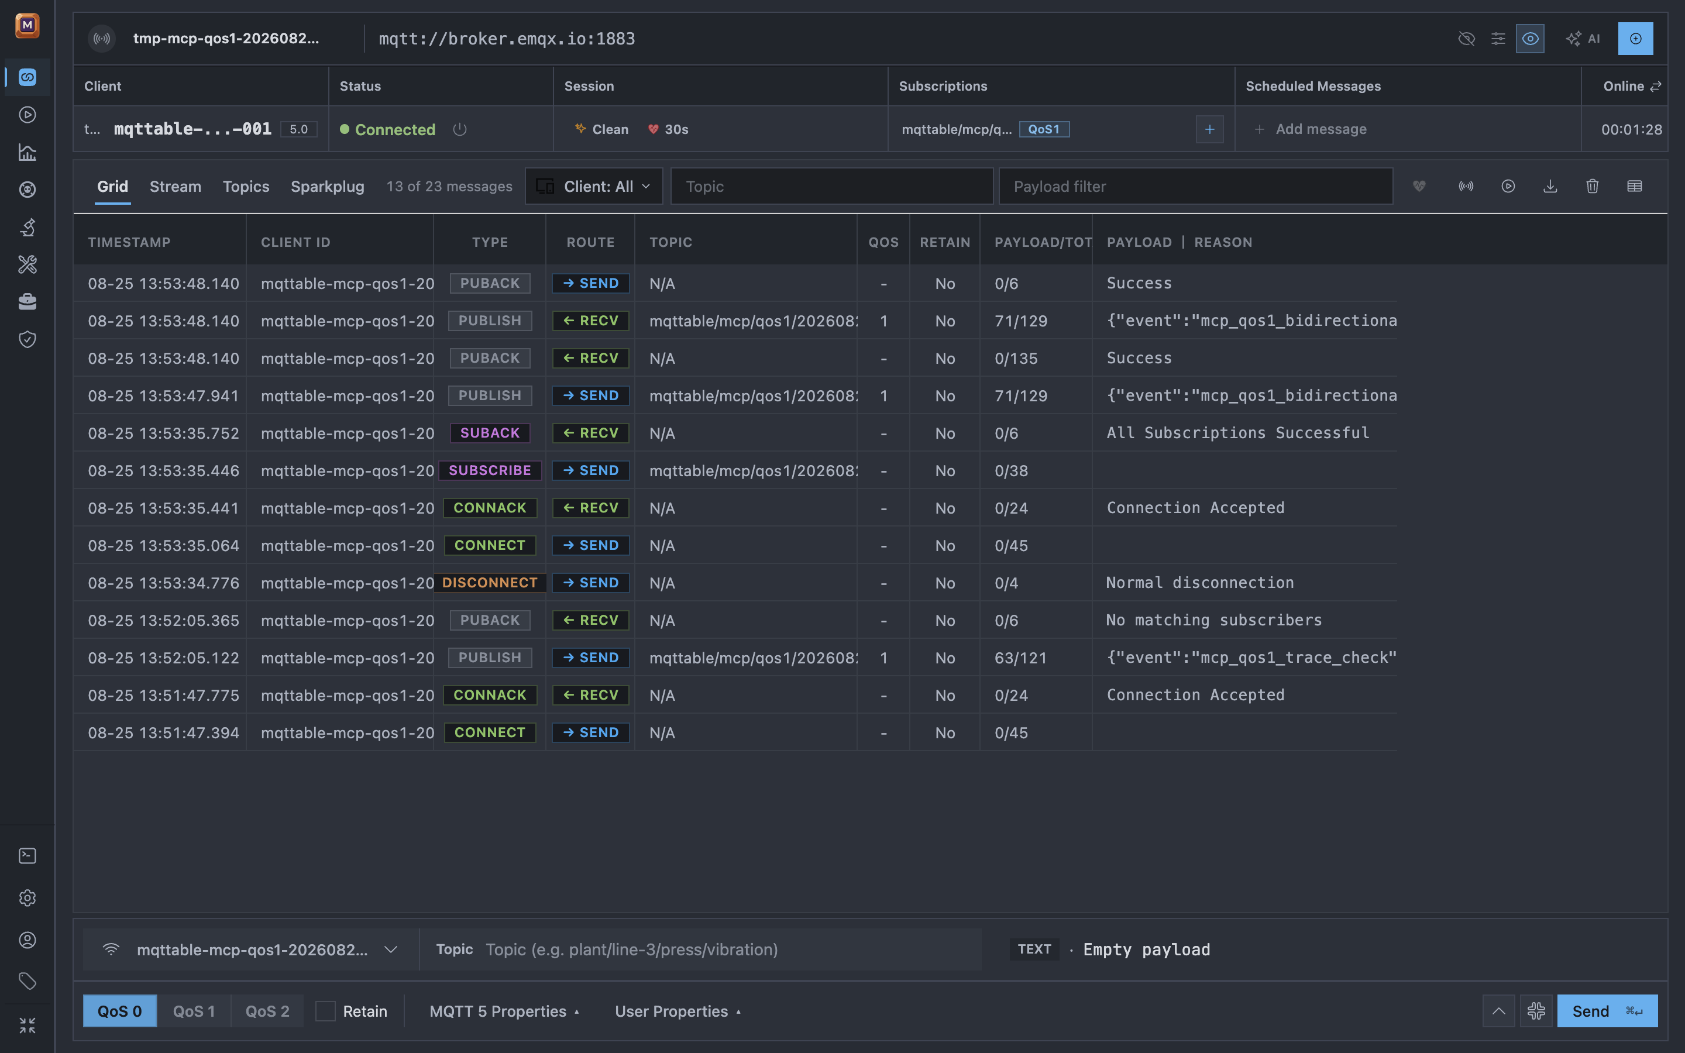Image resolution: width=1685 pixels, height=1053 pixels.
Task: Click the crossed-out eye icon in the header
Action: (1466, 39)
